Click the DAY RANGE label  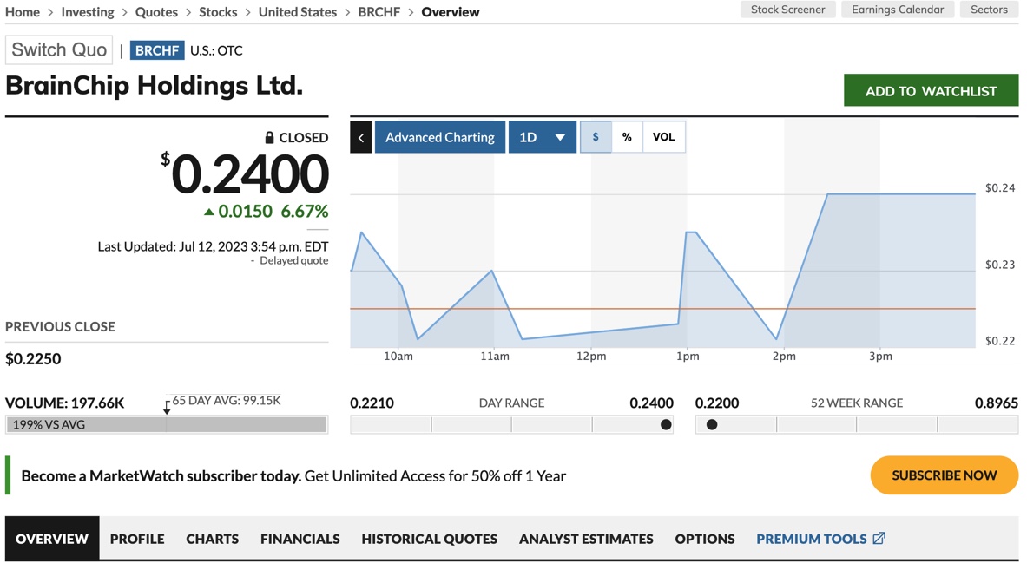(x=511, y=403)
